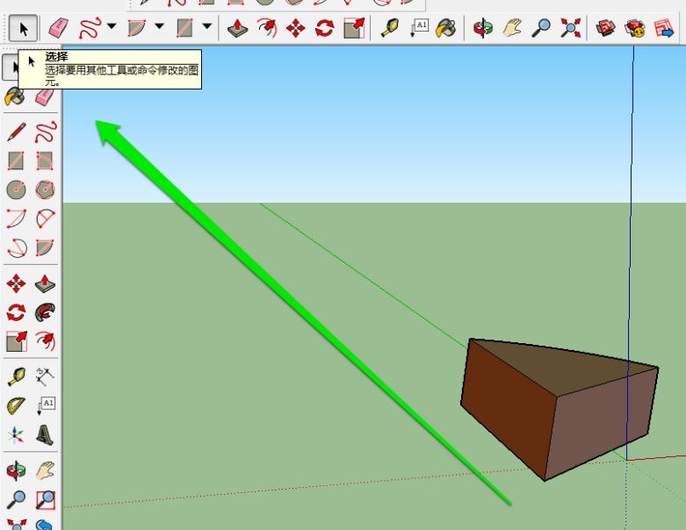This screenshot has height=530, width=686.
Task: Select the pencil Line tool in left palette
Action: click(17, 132)
